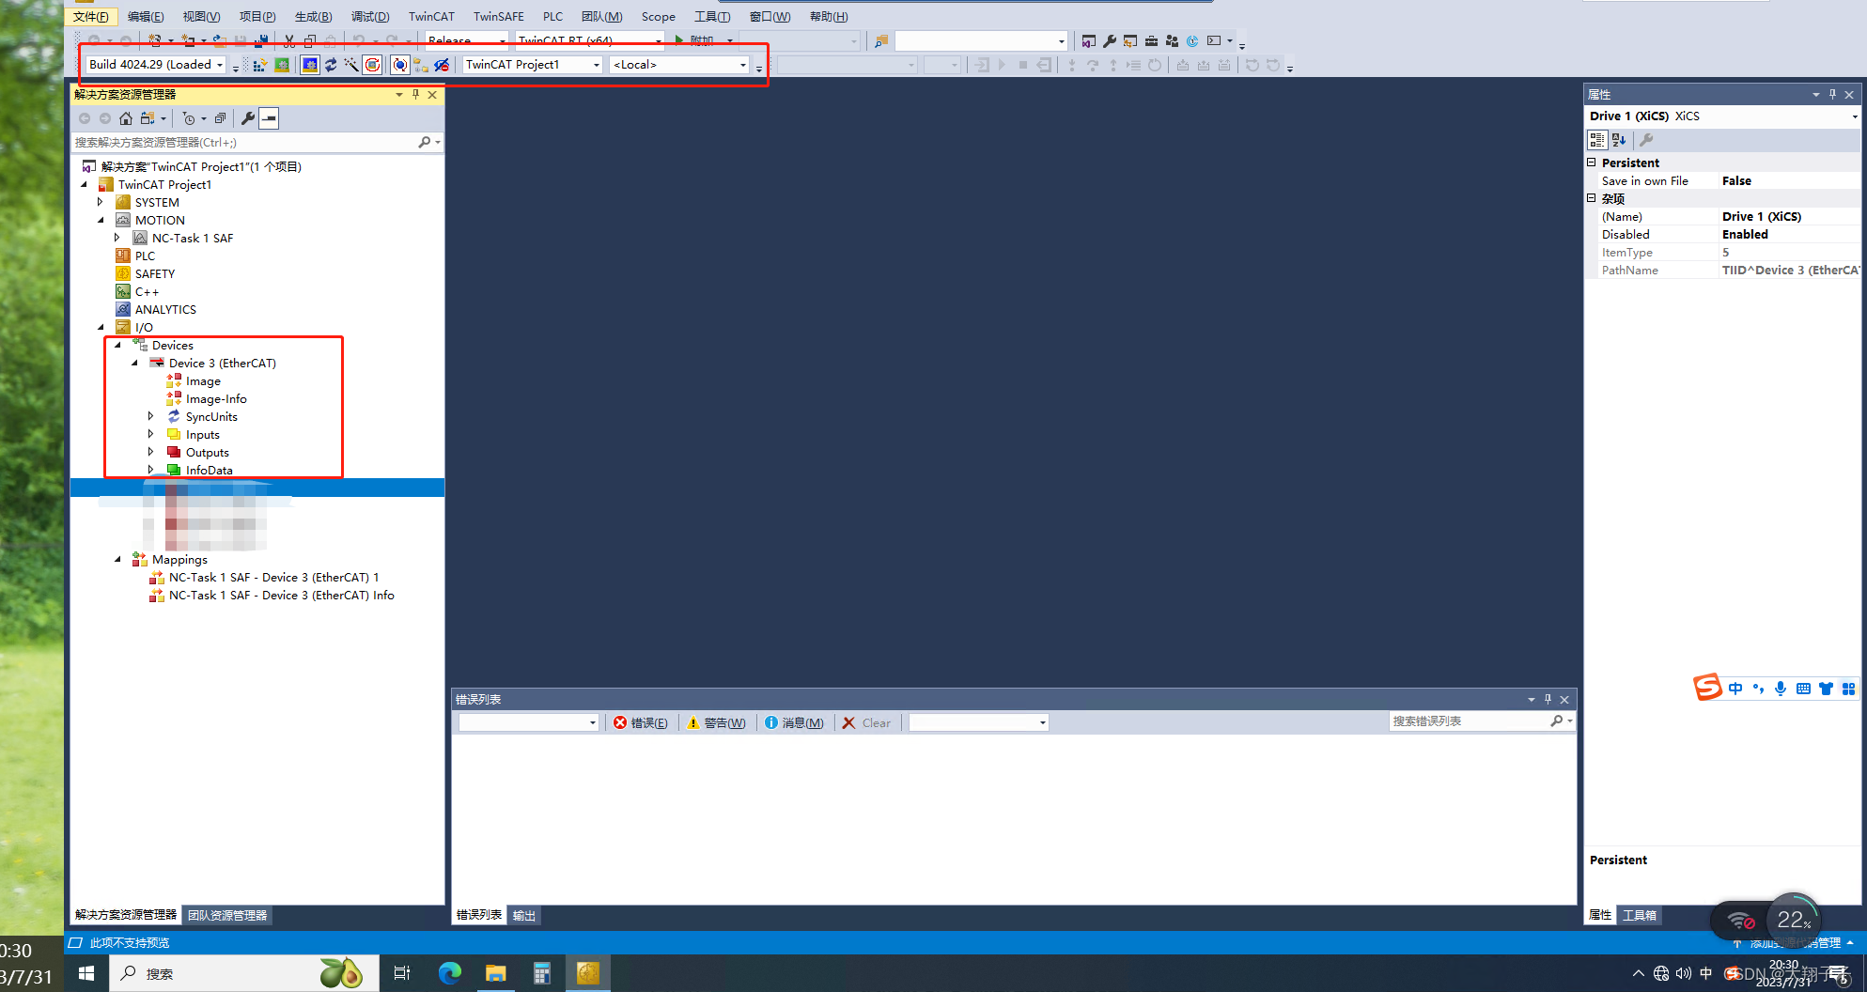Image resolution: width=1867 pixels, height=992 pixels.
Task: Open TwinCAT menu in menu bar
Action: pyautogui.click(x=431, y=16)
